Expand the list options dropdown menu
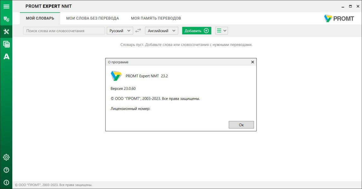 tap(222, 31)
